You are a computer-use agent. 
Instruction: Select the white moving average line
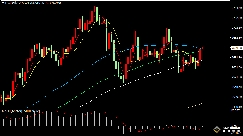point(139,79)
